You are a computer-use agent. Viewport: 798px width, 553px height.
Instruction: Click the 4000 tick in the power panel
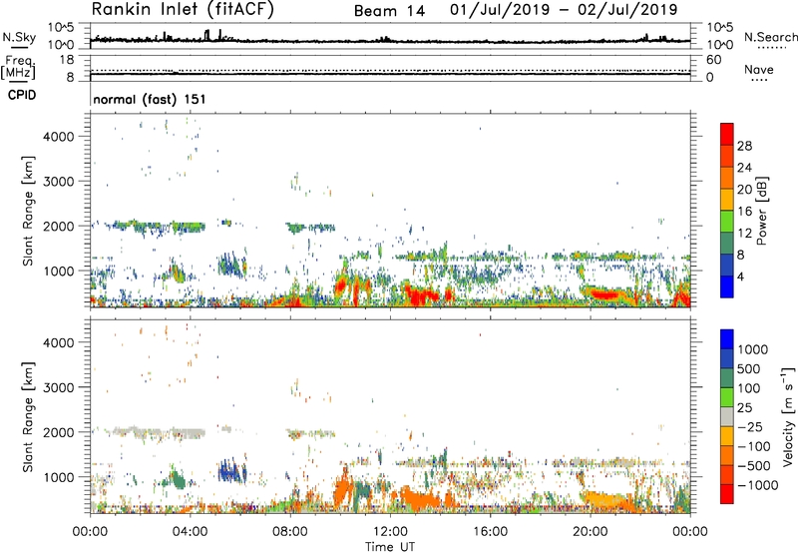click(59, 137)
